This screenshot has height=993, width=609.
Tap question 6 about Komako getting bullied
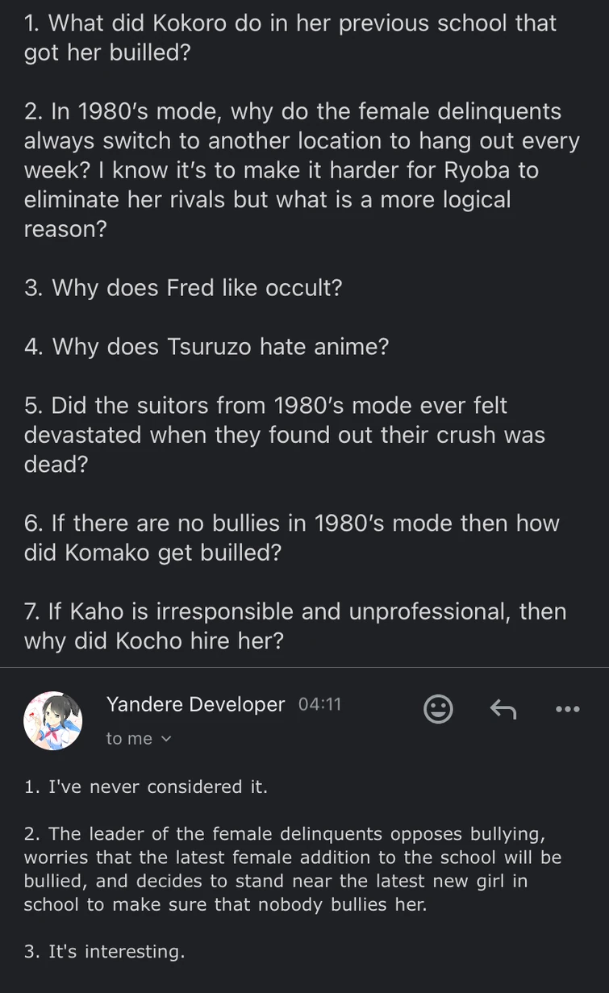coord(290,538)
